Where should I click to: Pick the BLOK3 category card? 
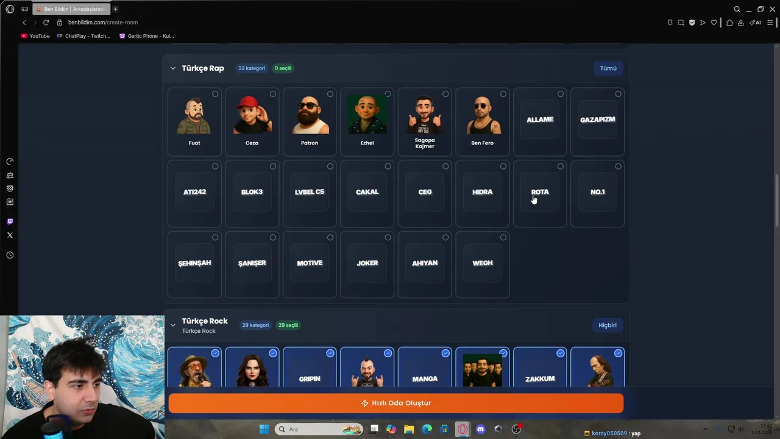coord(252,193)
